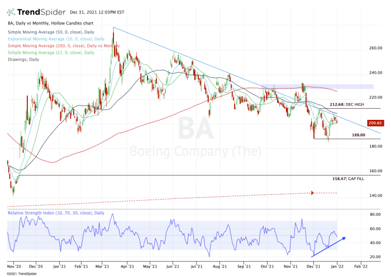This screenshot has width=391, height=277.
Task: Click the Jan '22 date axis label
Action: click(337, 266)
